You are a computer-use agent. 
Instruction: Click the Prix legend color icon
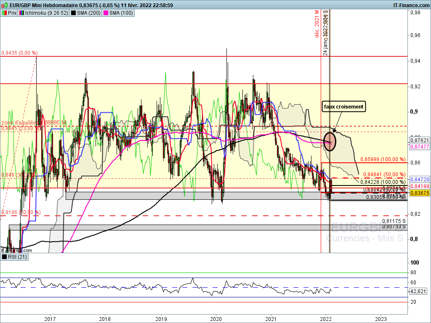(x=5, y=13)
